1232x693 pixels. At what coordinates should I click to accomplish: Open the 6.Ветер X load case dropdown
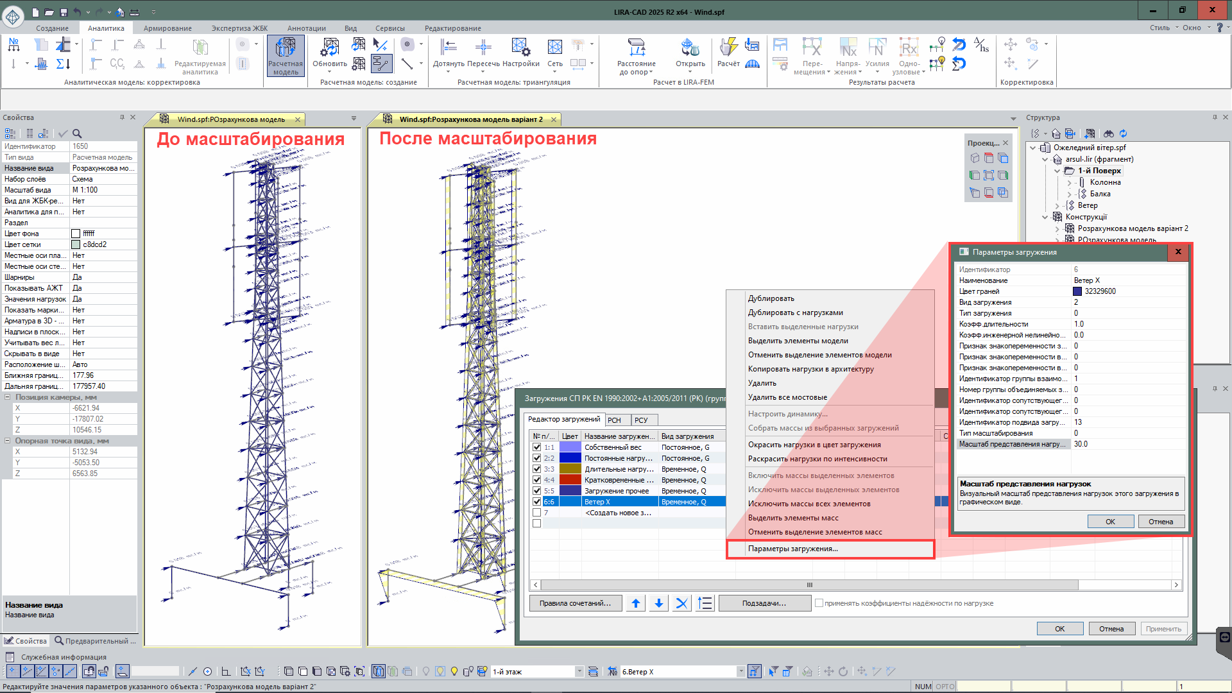740,672
